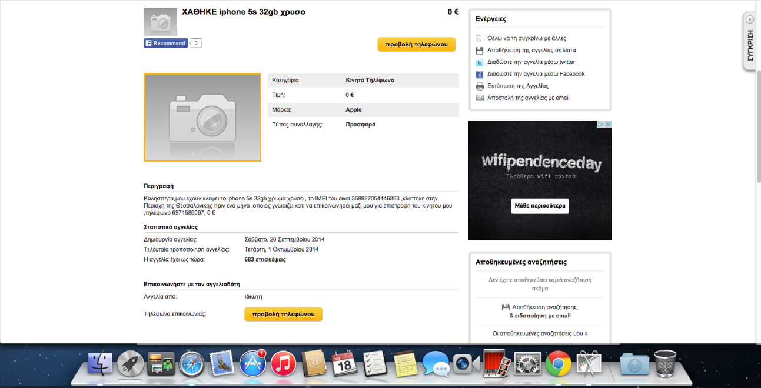
Task: Click the Twitter share icon
Action: coord(480,62)
